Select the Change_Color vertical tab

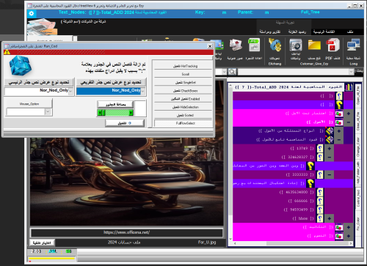(358, 147)
